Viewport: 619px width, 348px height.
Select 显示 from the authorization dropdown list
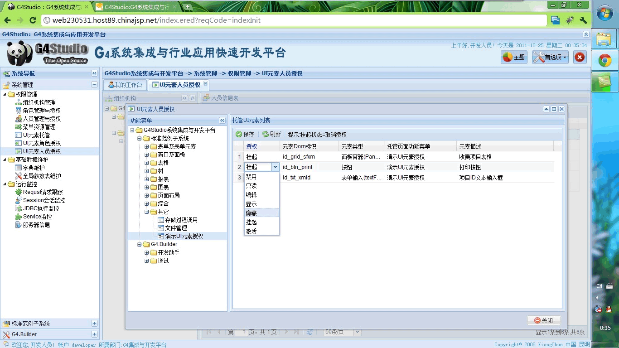(261, 204)
